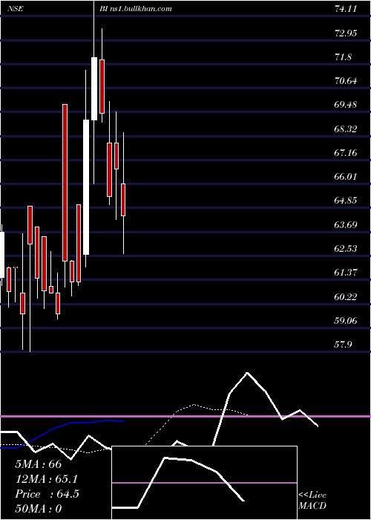Click the 61.37 price axis label
Screen dimensions: 371x520
(346, 273)
